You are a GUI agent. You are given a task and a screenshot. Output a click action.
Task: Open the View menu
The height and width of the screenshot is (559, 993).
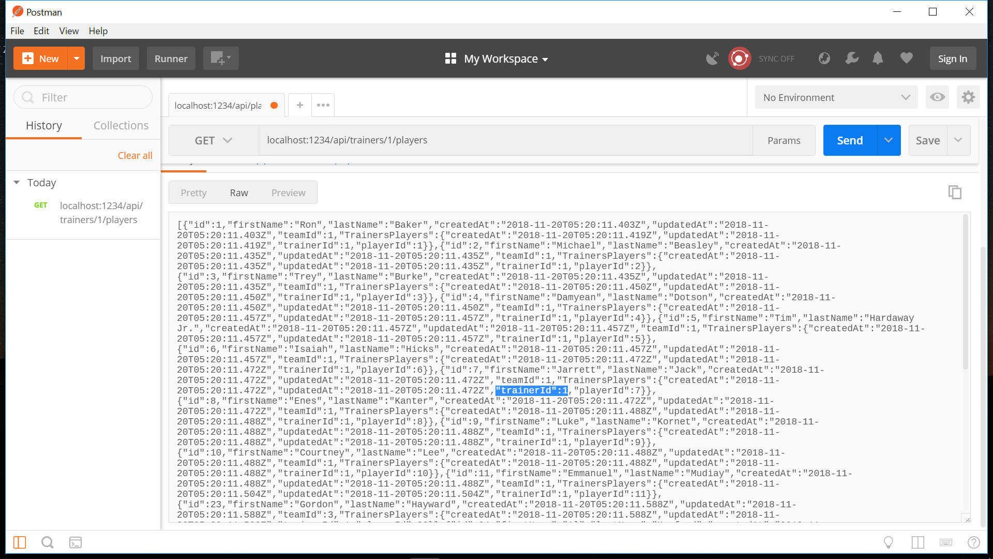[69, 31]
